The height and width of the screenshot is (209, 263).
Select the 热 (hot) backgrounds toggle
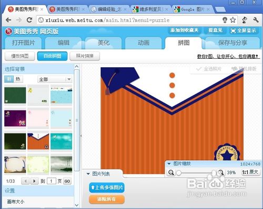(x=18, y=79)
